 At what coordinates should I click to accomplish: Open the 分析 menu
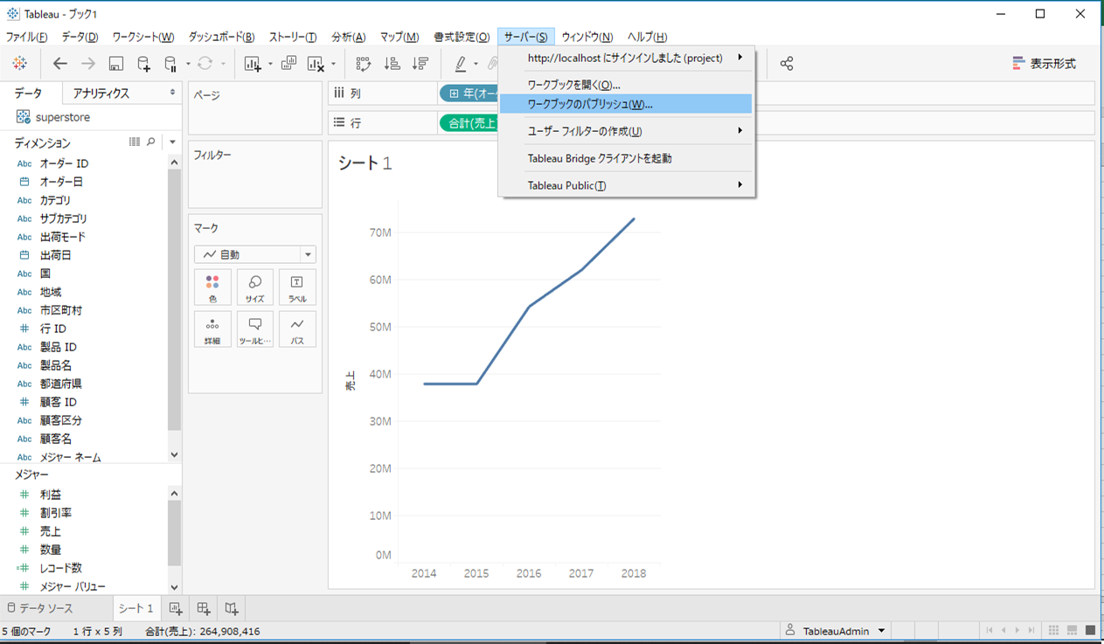pos(349,37)
